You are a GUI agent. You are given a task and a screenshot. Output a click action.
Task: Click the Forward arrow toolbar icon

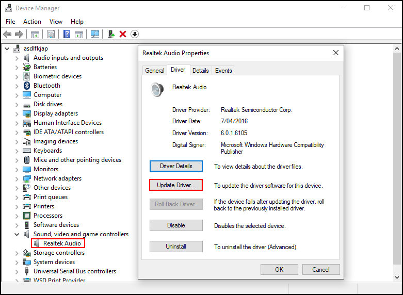pos(19,34)
